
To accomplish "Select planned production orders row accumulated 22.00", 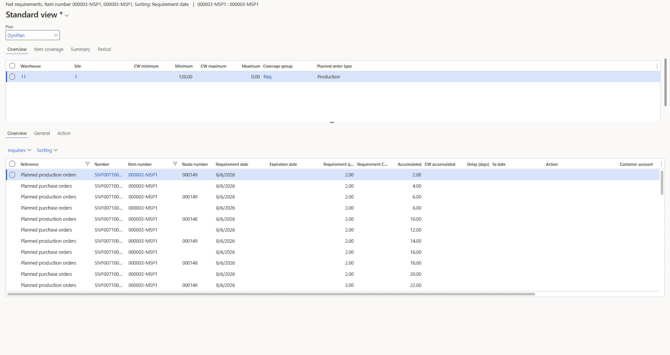I will 333,285.
